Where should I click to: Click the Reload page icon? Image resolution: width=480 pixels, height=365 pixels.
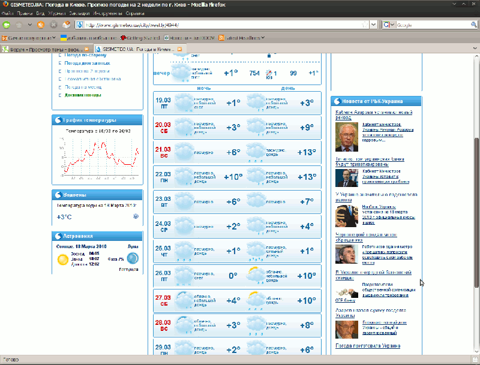click(x=40, y=25)
